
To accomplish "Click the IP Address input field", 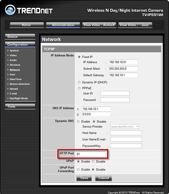I will (x=123, y=62).
